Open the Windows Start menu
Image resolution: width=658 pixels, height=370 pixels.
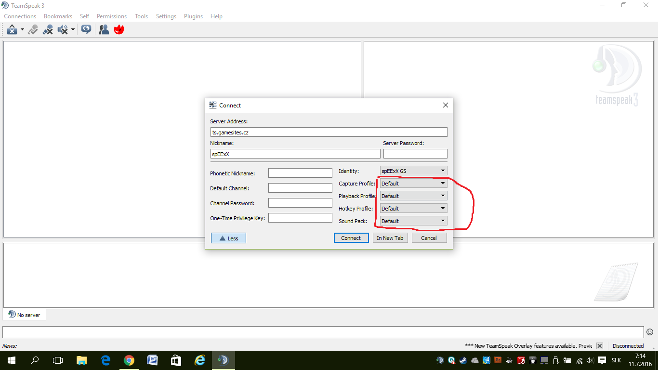tap(11, 360)
